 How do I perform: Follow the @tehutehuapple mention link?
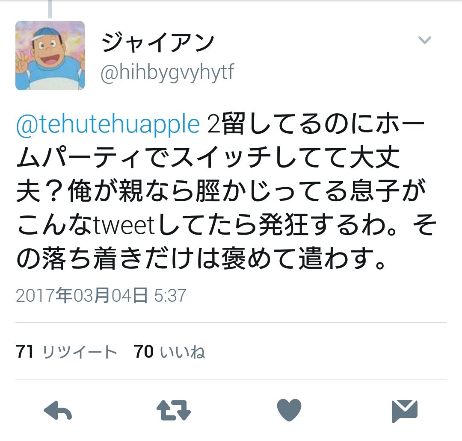click(x=108, y=124)
